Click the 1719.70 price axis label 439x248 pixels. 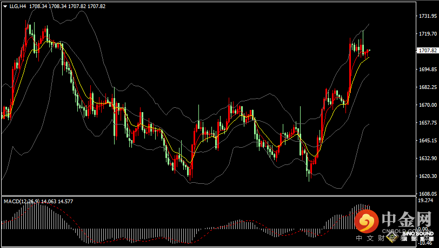click(428, 34)
